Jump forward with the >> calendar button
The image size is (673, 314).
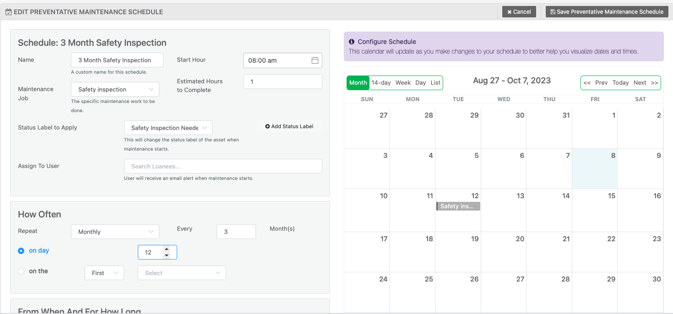point(654,83)
